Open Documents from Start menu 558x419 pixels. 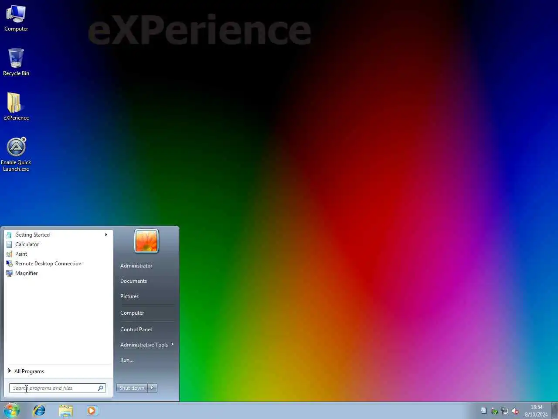[x=134, y=281]
